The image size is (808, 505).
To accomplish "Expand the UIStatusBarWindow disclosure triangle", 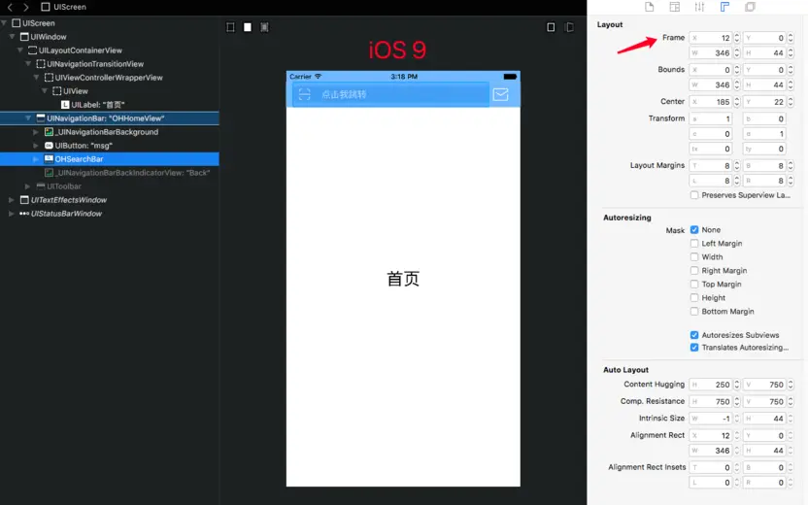I will pos(11,214).
